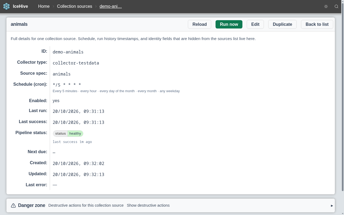Click 'Destructive actions for this collection source' text
The image size is (344, 215).
86,205
